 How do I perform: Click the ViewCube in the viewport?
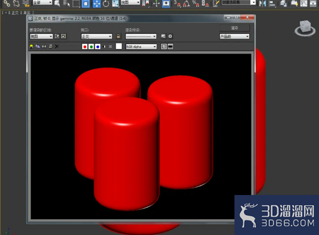point(305,28)
